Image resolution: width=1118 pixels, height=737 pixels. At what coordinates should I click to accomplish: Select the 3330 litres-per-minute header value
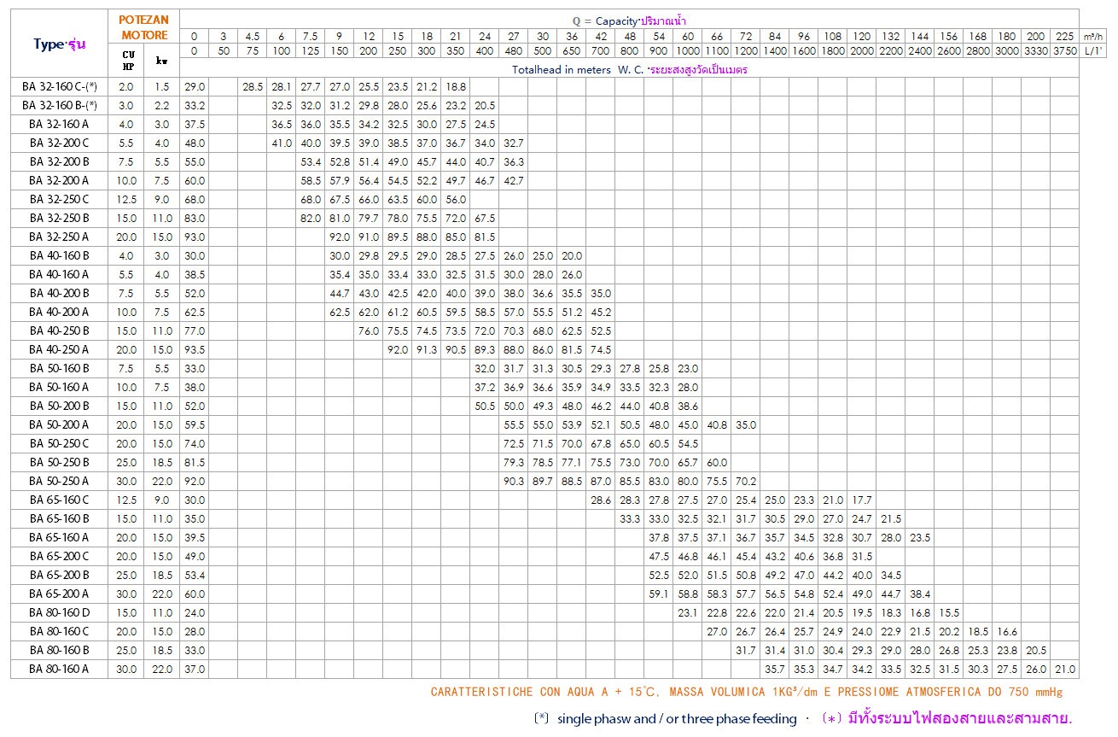[1035, 51]
